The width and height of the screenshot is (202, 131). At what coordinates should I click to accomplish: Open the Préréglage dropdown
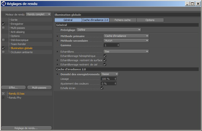tap(109, 30)
